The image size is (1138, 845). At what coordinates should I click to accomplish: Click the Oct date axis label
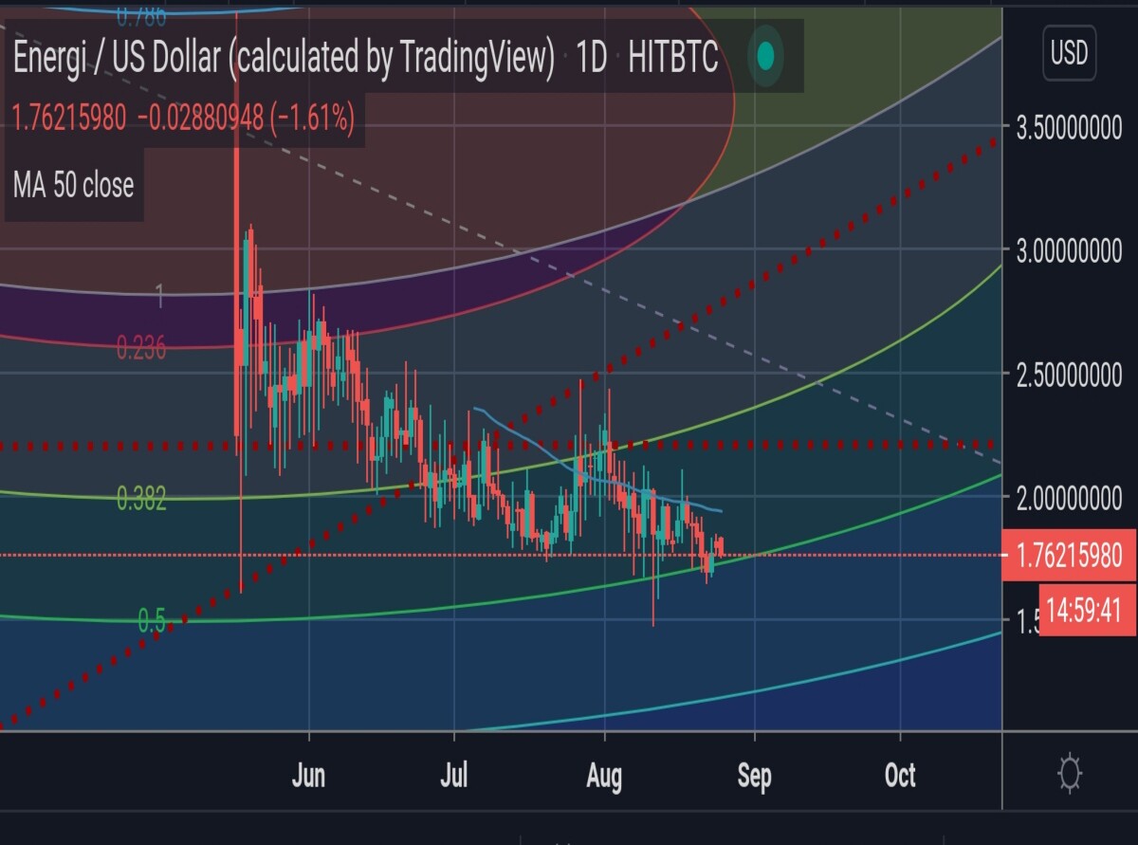[900, 776]
